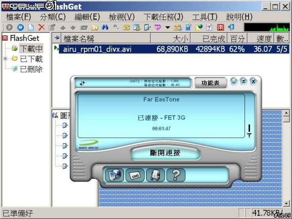The width and height of the screenshot is (292, 219).
Task: Open the SMS envelope icon
Action: 135,175
